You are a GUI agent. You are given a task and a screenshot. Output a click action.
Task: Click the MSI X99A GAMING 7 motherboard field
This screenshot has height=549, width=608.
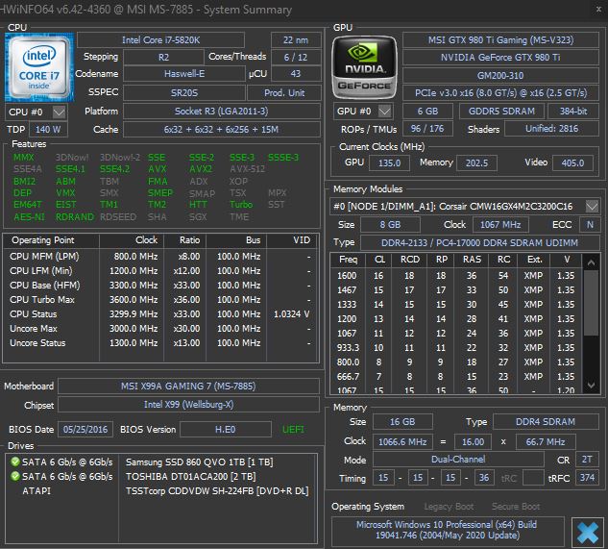tap(188, 387)
